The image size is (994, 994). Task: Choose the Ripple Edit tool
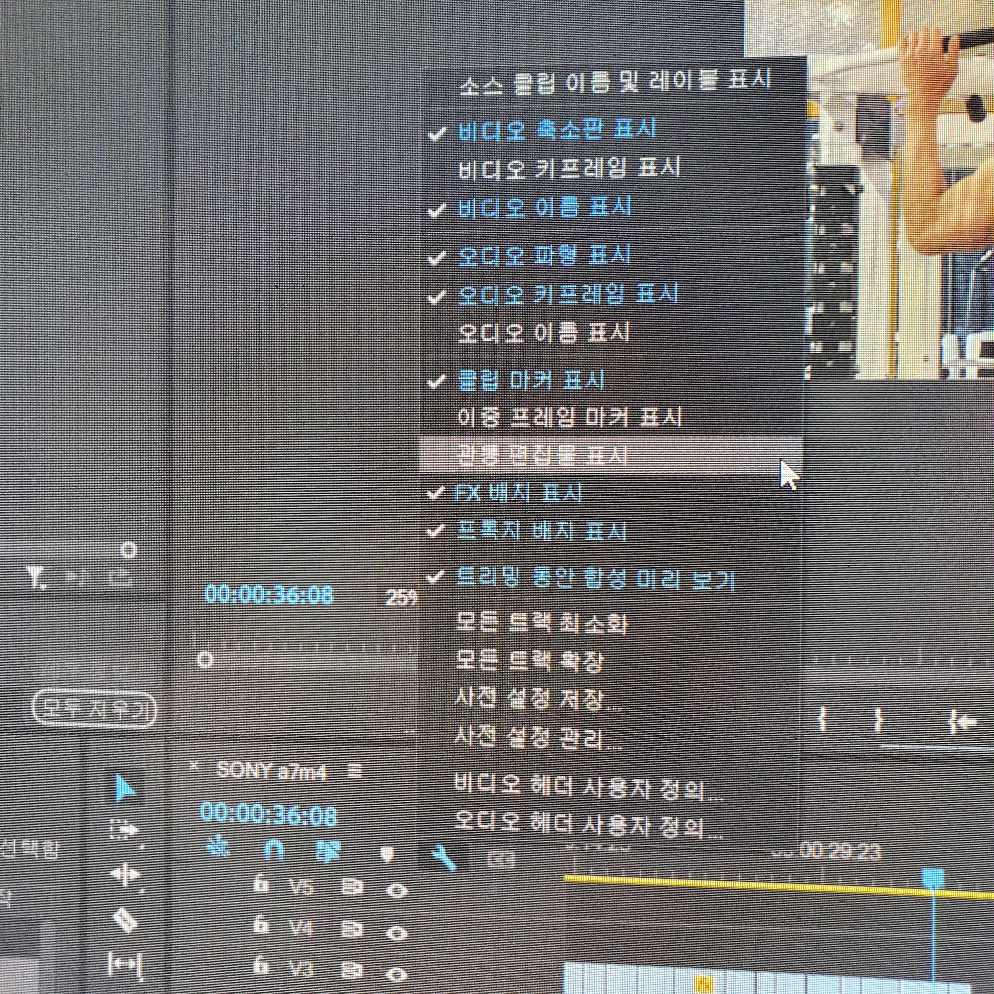(125, 875)
